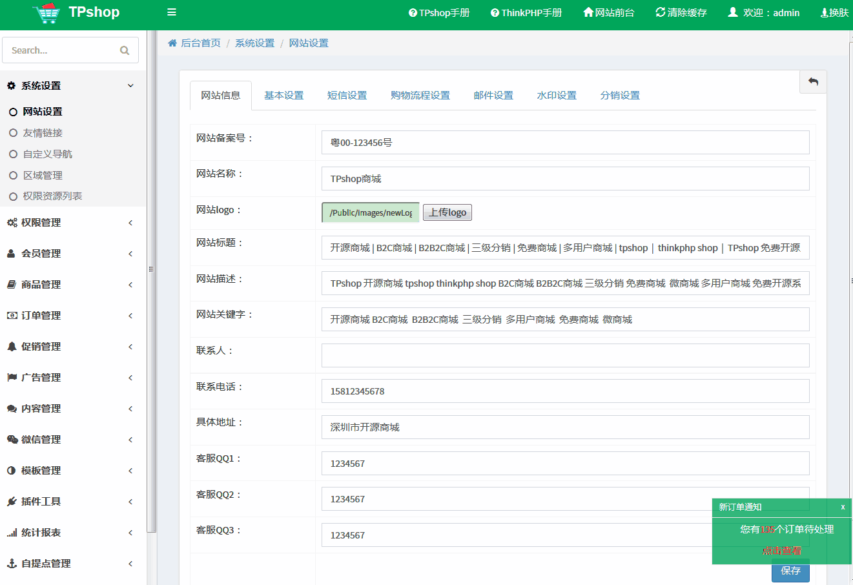Click the home icon in breadcrumb
The image size is (853, 585).
tap(172, 43)
